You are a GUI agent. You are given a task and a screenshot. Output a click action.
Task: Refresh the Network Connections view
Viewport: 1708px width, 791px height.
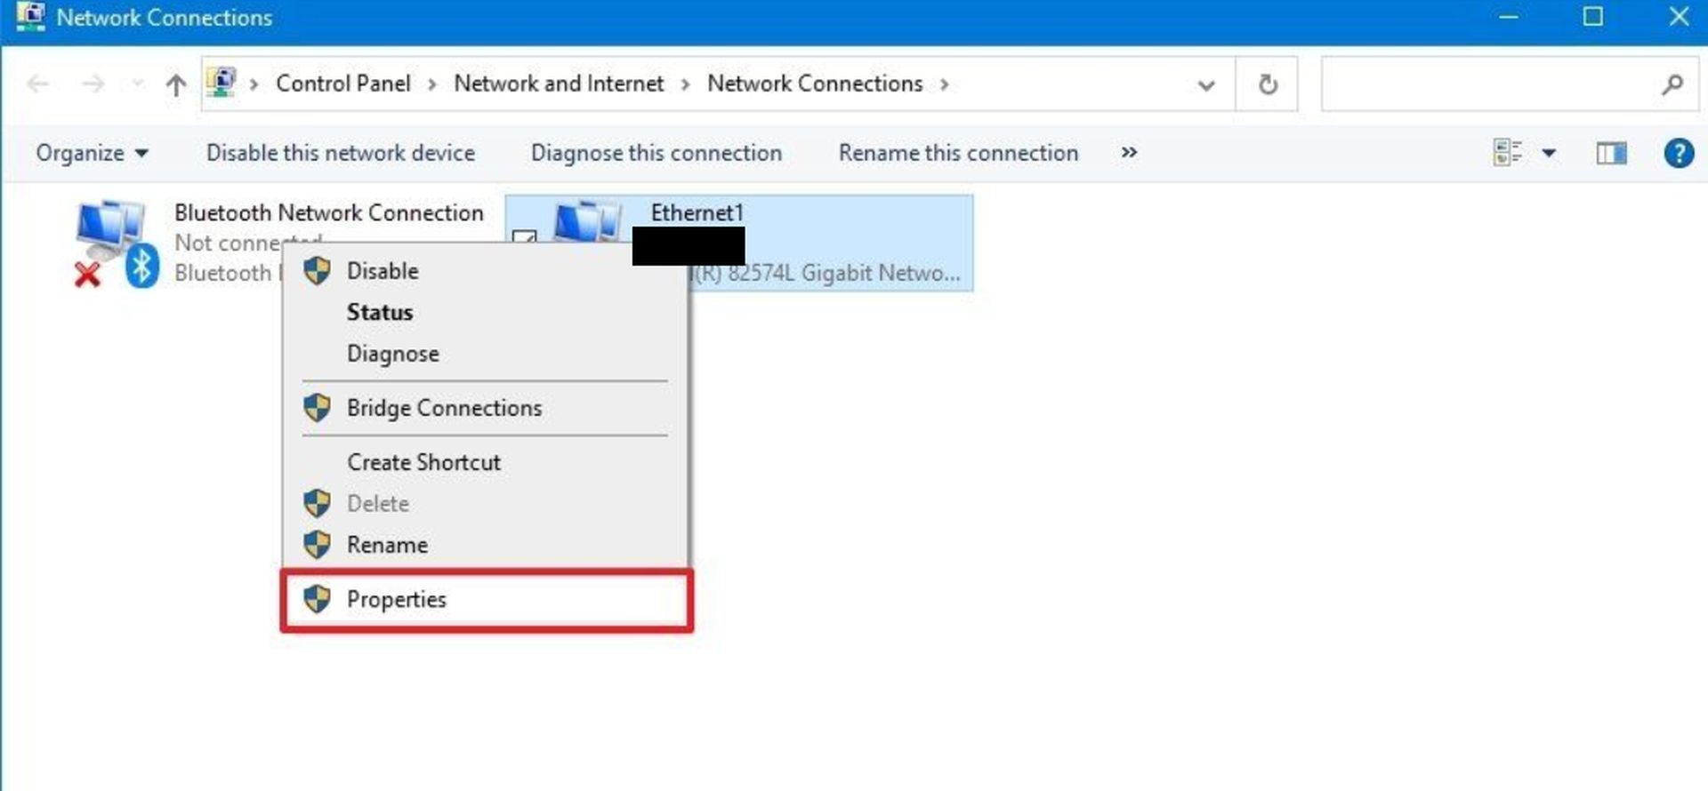[x=1268, y=84]
